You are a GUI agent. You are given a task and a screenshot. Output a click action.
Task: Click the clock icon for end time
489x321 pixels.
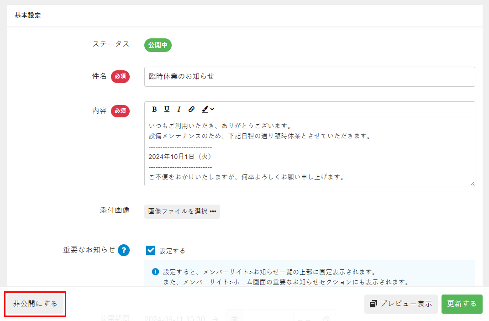[326, 319]
